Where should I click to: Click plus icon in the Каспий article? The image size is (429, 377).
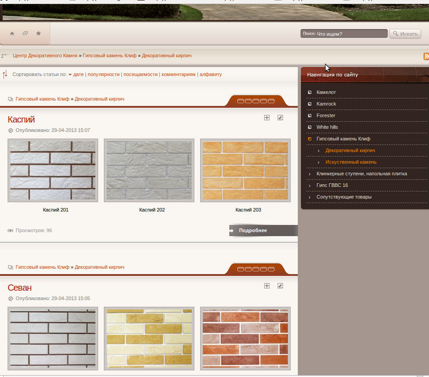pos(267,118)
